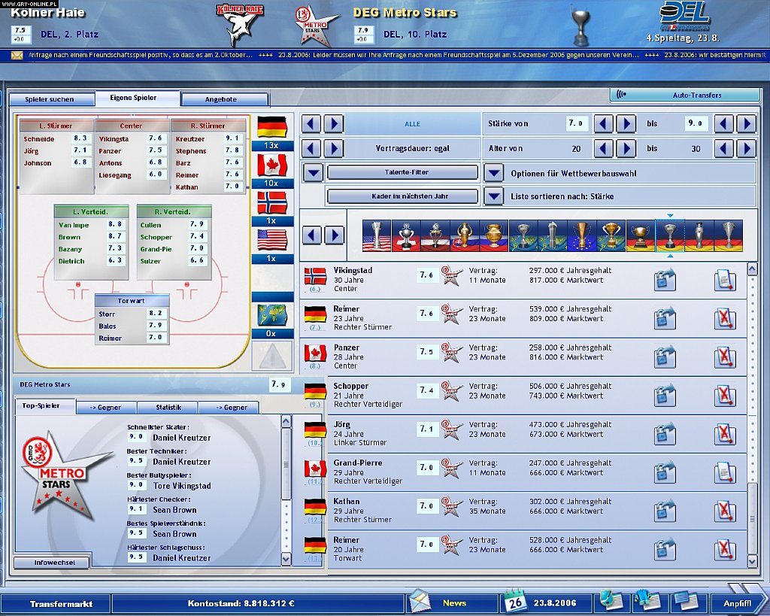Viewport: 770px width, 616px height.
Task: Filter squad by the Canadian flag
Action: pos(270,165)
